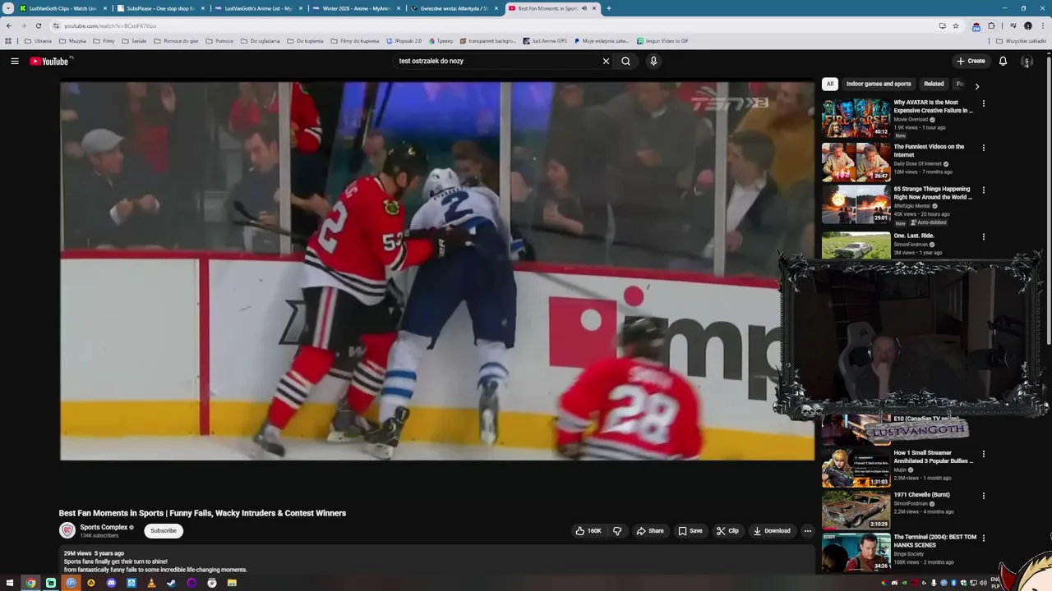Show more filter chips with the arrow
The height and width of the screenshot is (591, 1052).
pyautogui.click(x=976, y=85)
